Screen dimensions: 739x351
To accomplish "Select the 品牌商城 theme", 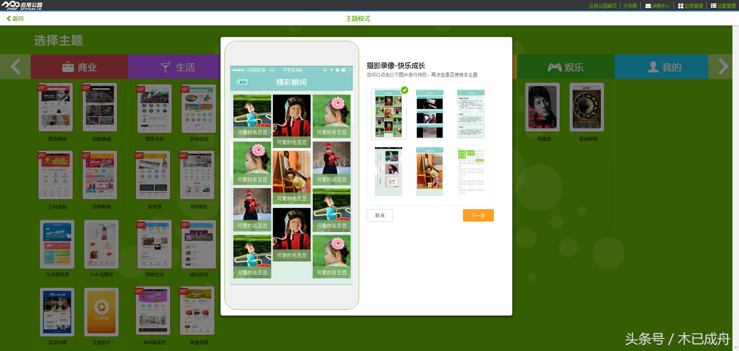I will click(x=100, y=107).
